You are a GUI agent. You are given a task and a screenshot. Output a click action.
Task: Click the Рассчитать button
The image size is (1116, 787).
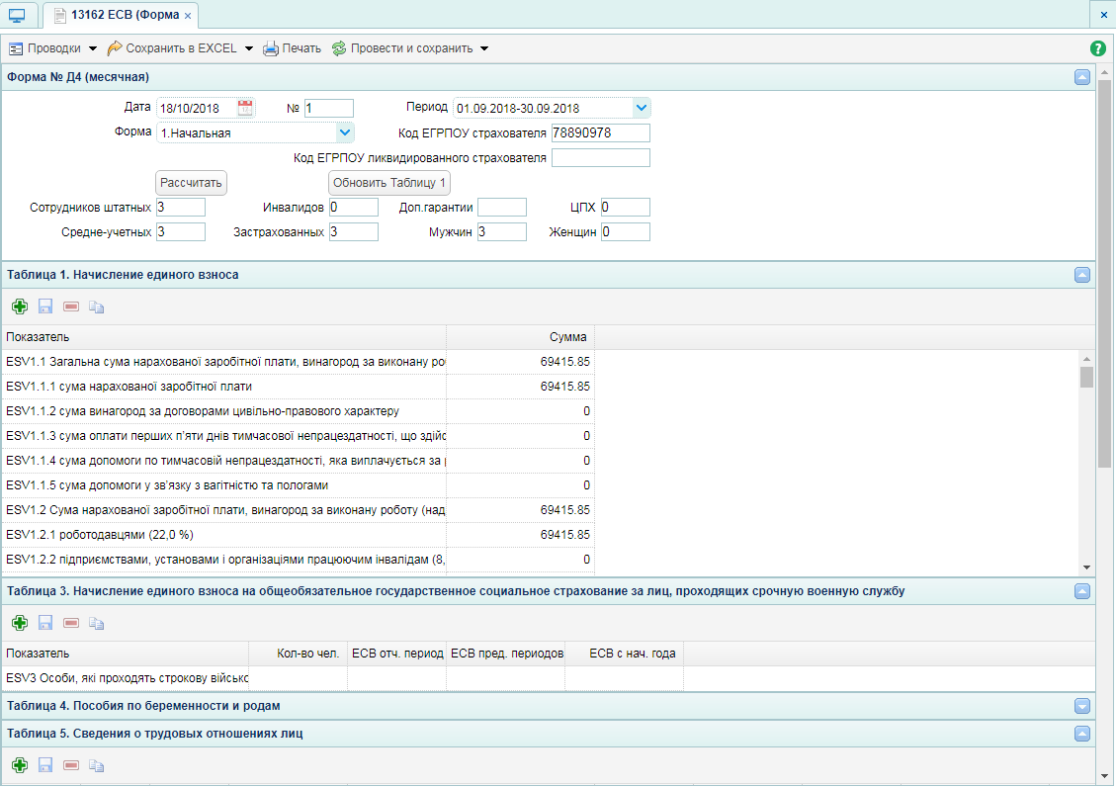pos(191,183)
